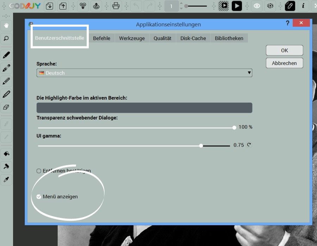317x246 pixels.
Task: Click the toolbar brush size slider
Action: coord(196,6)
